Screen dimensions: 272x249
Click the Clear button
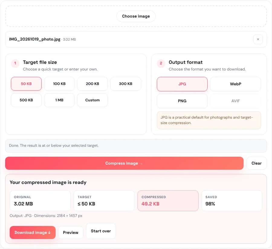257,163
